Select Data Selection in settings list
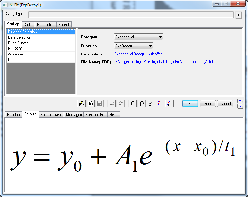Viewport: 248px width, 197px height. pyautogui.click(x=41, y=37)
